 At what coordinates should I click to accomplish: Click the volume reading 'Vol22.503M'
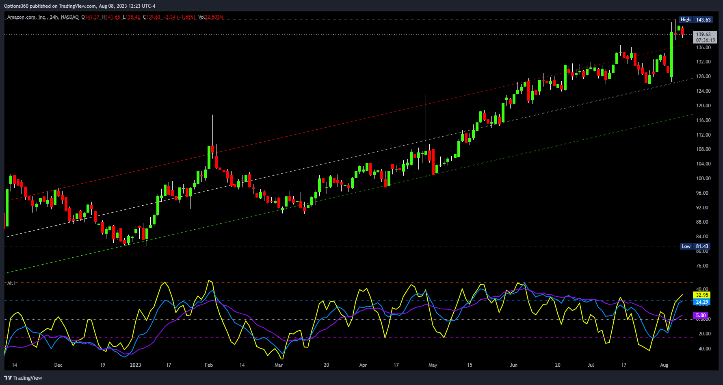210,17
